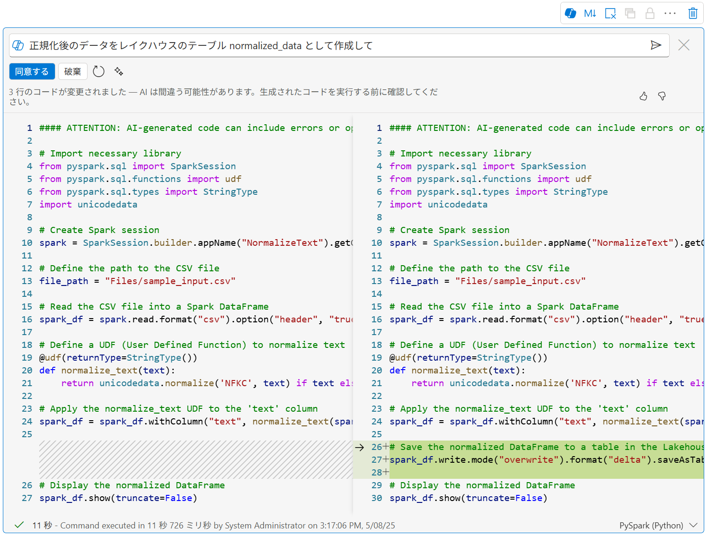
Task: Click the diff arrow at line 26
Action: 360,447
